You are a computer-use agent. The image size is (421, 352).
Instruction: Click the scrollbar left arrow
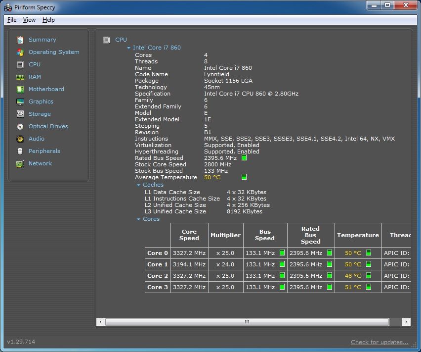coord(100,322)
